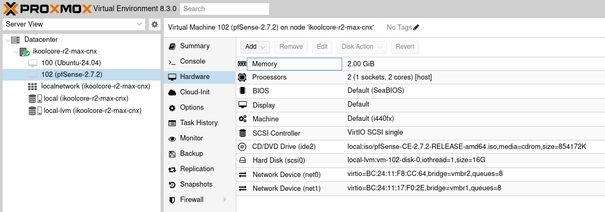Screen dimensions: 605x212
Task: Collapse the Datacenter tree node
Action: tap(7, 40)
